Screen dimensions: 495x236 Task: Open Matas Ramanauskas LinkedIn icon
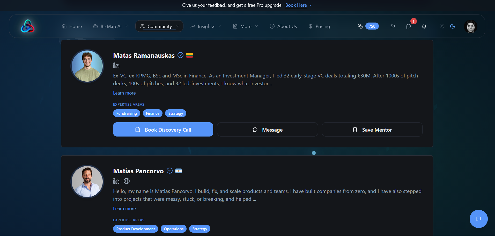pos(116,66)
